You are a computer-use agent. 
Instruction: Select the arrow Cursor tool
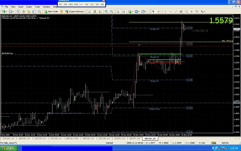(153, 12)
